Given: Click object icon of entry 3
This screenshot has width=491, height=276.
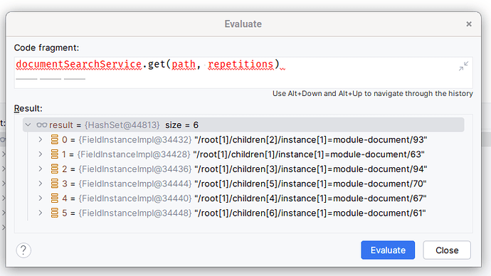Looking at the screenshot, I should tap(55, 184).
